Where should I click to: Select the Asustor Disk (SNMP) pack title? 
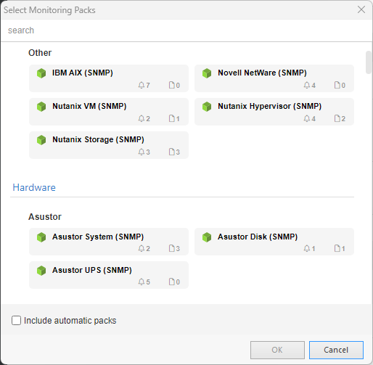(x=258, y=237)
